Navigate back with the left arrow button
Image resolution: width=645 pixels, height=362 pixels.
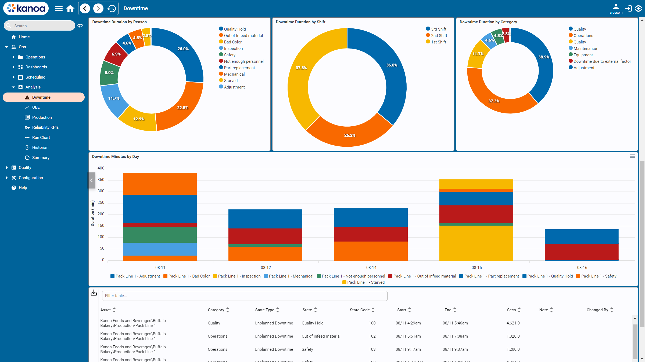click(85, 9)
